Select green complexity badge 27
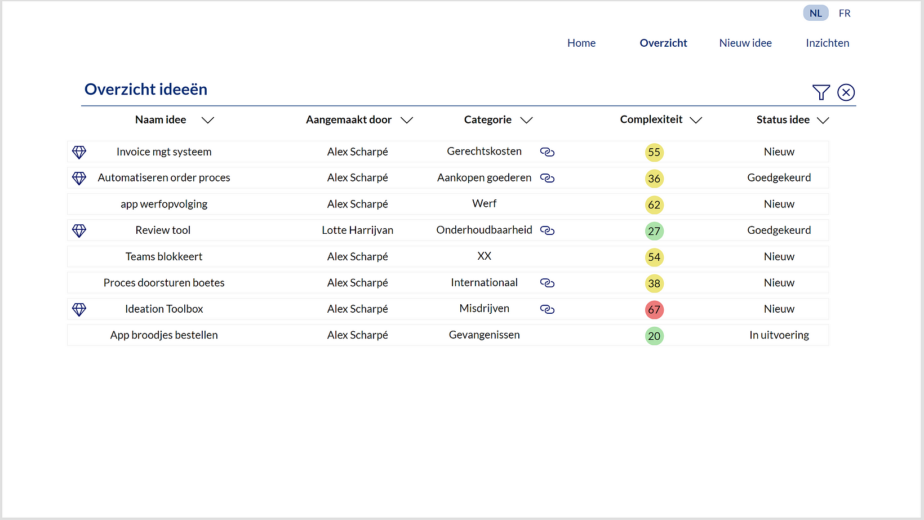 coord(654,231)
